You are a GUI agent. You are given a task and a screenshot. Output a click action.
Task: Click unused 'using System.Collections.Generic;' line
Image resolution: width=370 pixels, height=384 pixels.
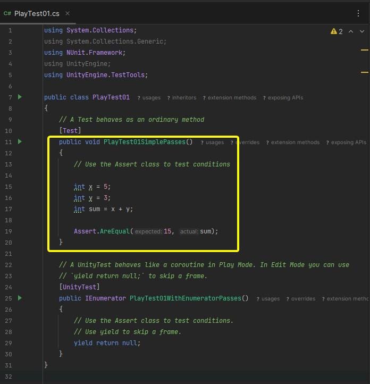[x=105, y=41]
